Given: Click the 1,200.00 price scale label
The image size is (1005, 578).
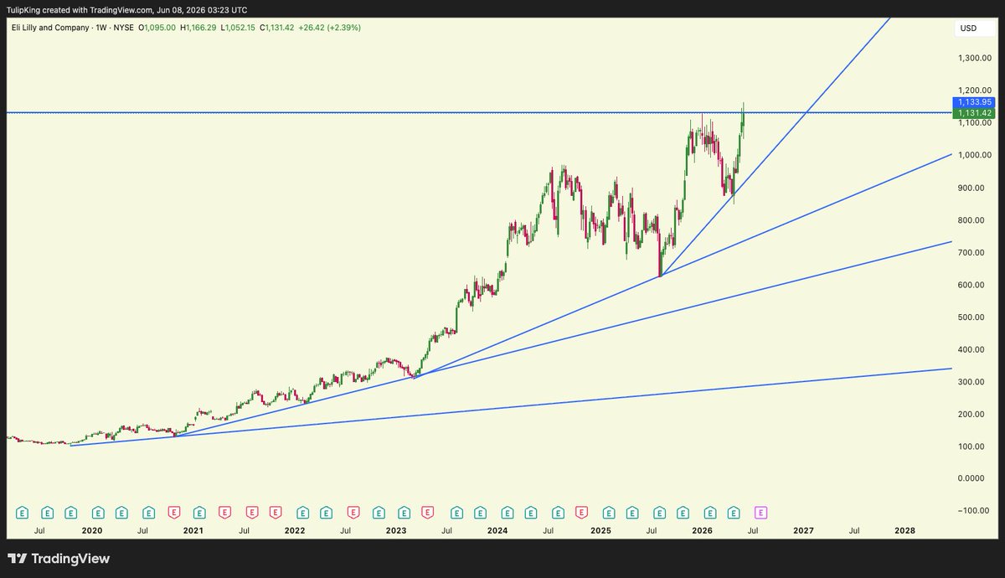Looking at the screenshot, I should (x=975, y=90).
